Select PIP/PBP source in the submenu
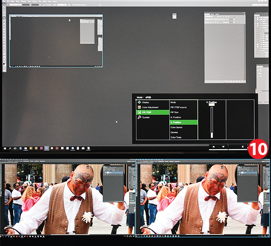The height and width of the screenshot is (246, 271). (178, 107)
